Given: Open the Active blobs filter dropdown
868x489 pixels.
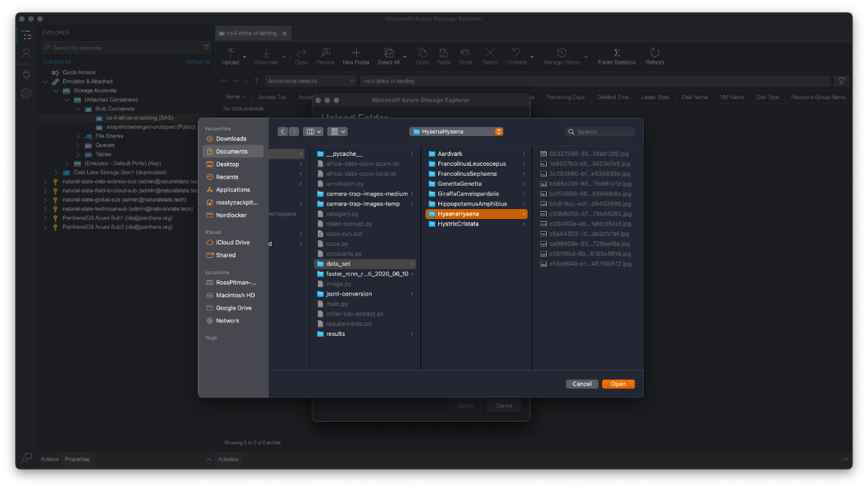Looking at the screenshot, I should pos(311,81).
